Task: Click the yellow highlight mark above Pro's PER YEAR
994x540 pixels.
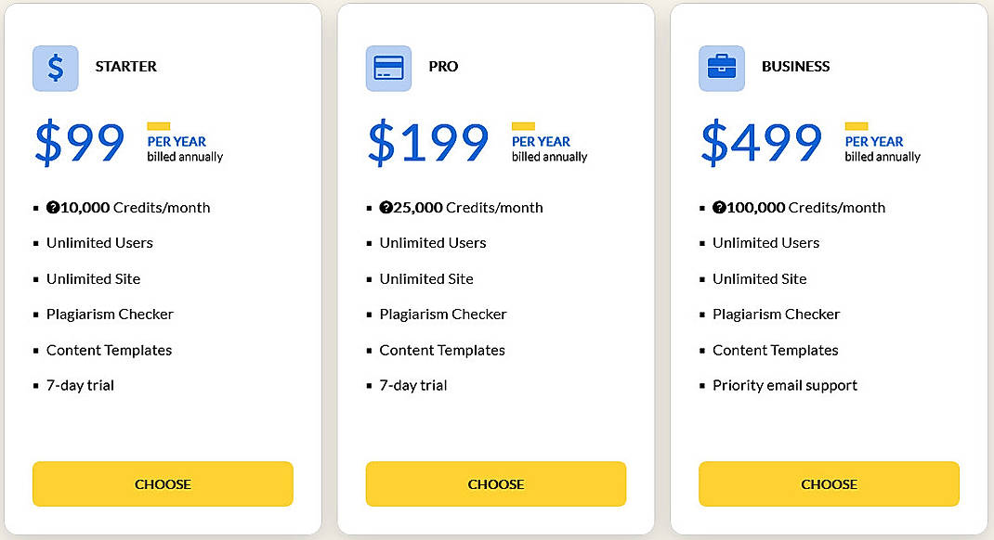Action: coord(523,124)
